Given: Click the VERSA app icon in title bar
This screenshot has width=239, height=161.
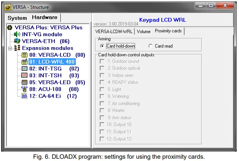Looking at the screenshot, I should pos(8,7).
